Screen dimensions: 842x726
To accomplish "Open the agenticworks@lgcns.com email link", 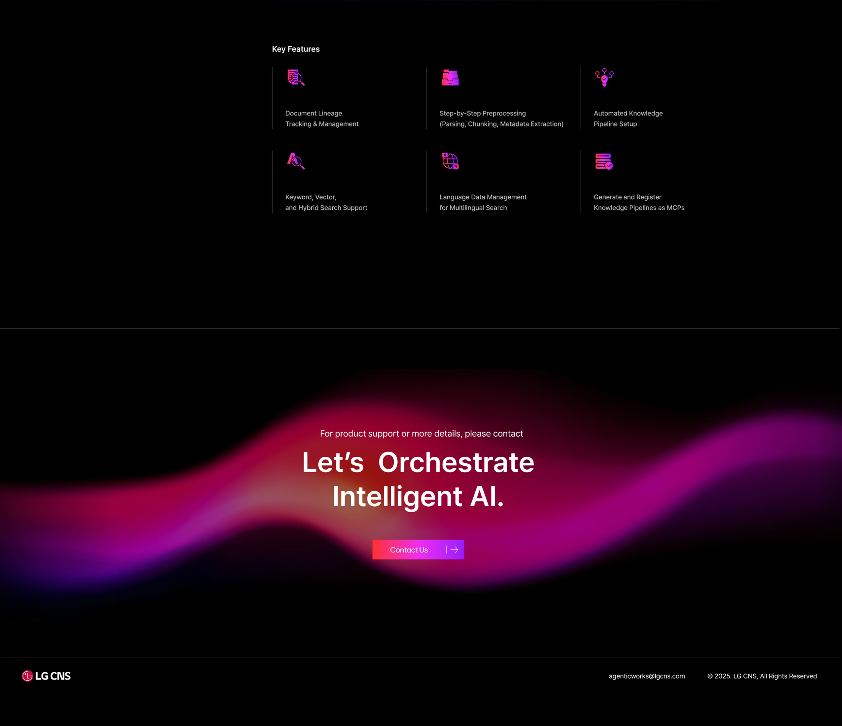I will 646,676.
